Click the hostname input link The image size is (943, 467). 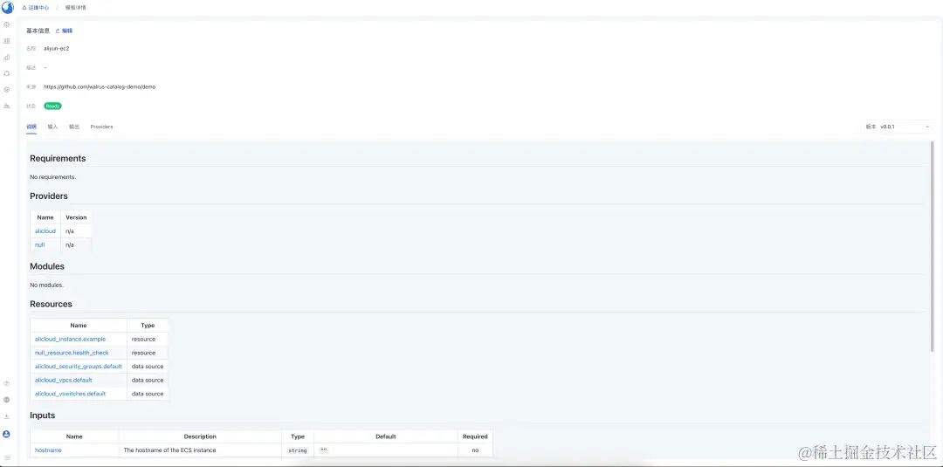[x=48, y=450]
